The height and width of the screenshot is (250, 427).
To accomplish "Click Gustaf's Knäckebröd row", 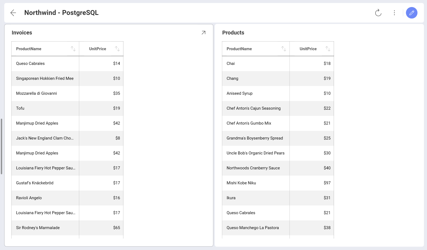I will 67,183.
